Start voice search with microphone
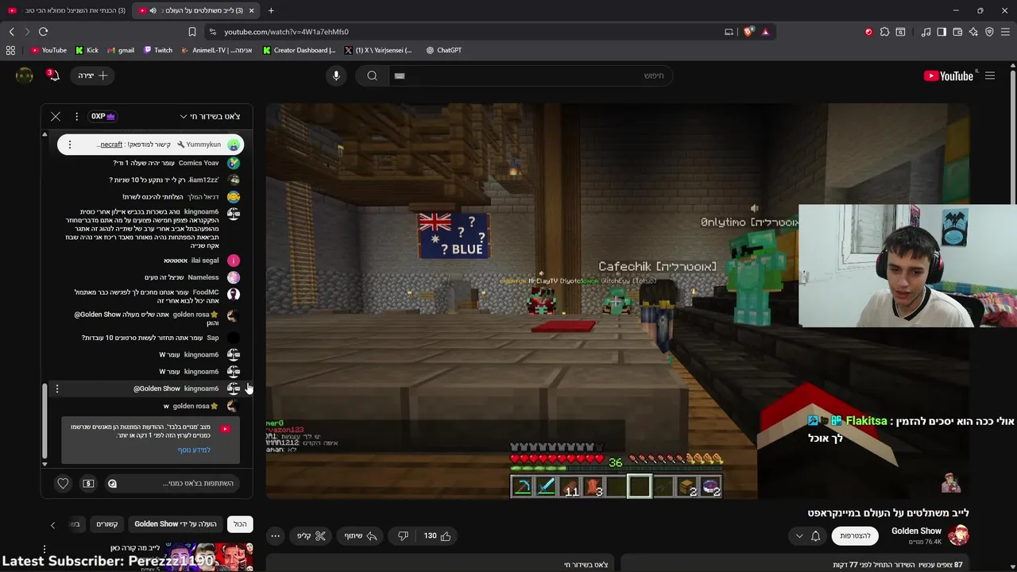The image size is (1017, 572). click(x=336, y=75)
